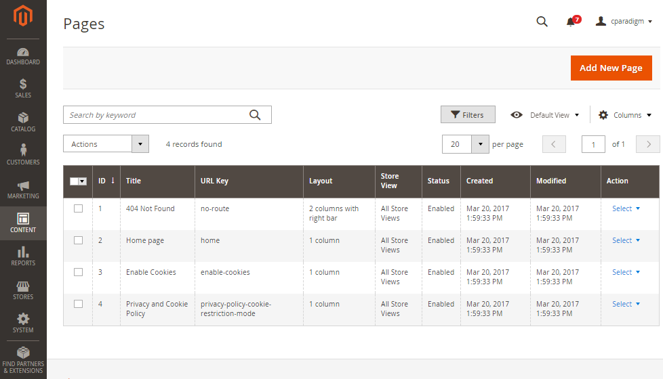Open the System menu in sidebar

[x=23, y=324]
